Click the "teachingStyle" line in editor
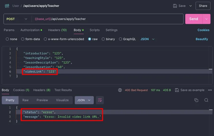Image resolution: width=214 pixels, height=136 pixels. tap(44, 58)
